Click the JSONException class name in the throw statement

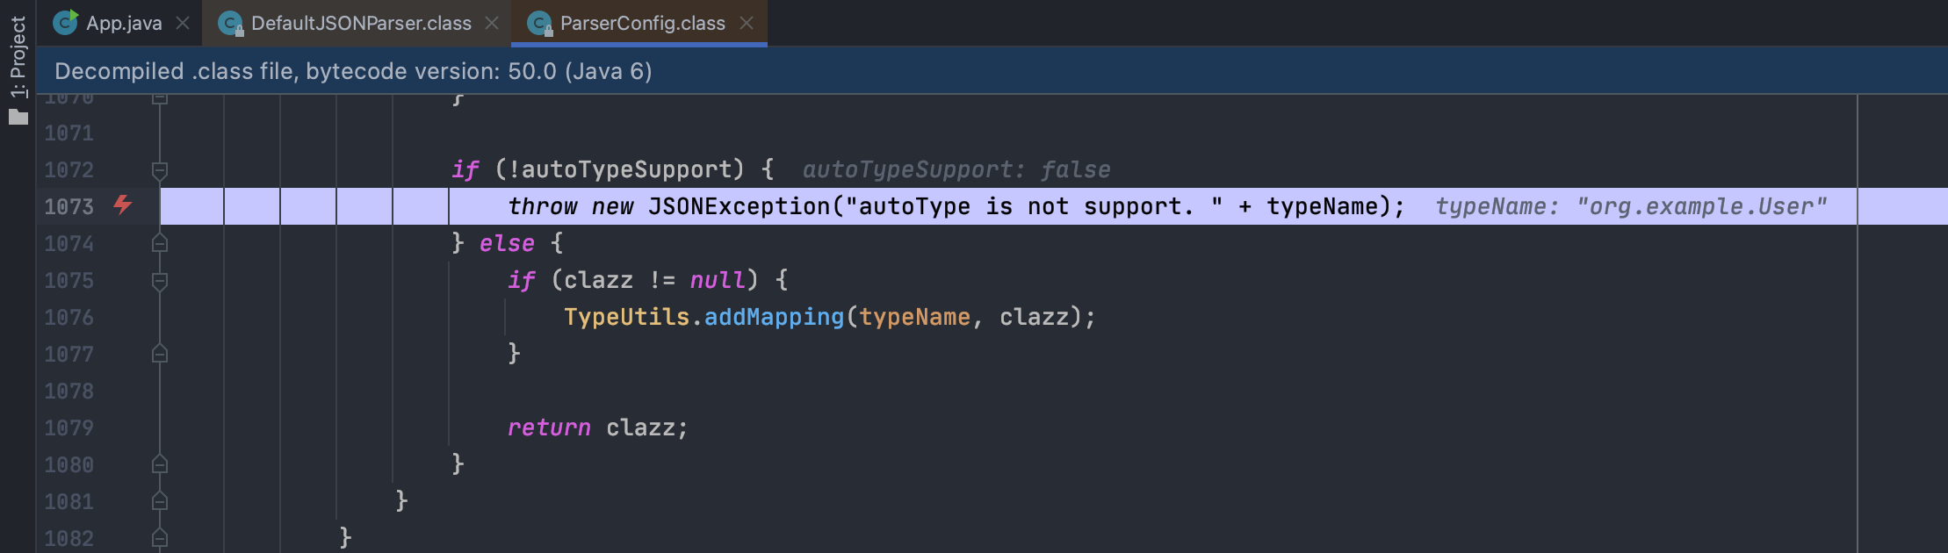coord(739,206)
